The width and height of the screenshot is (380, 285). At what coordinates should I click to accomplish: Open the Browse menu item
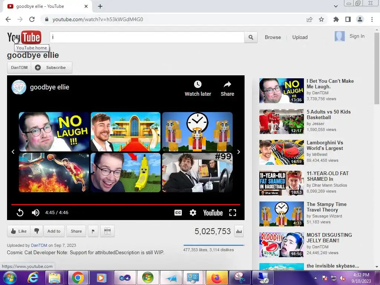pos(273,37)
